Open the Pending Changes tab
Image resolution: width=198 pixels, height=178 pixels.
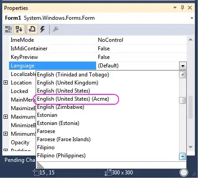coord(20,160)
